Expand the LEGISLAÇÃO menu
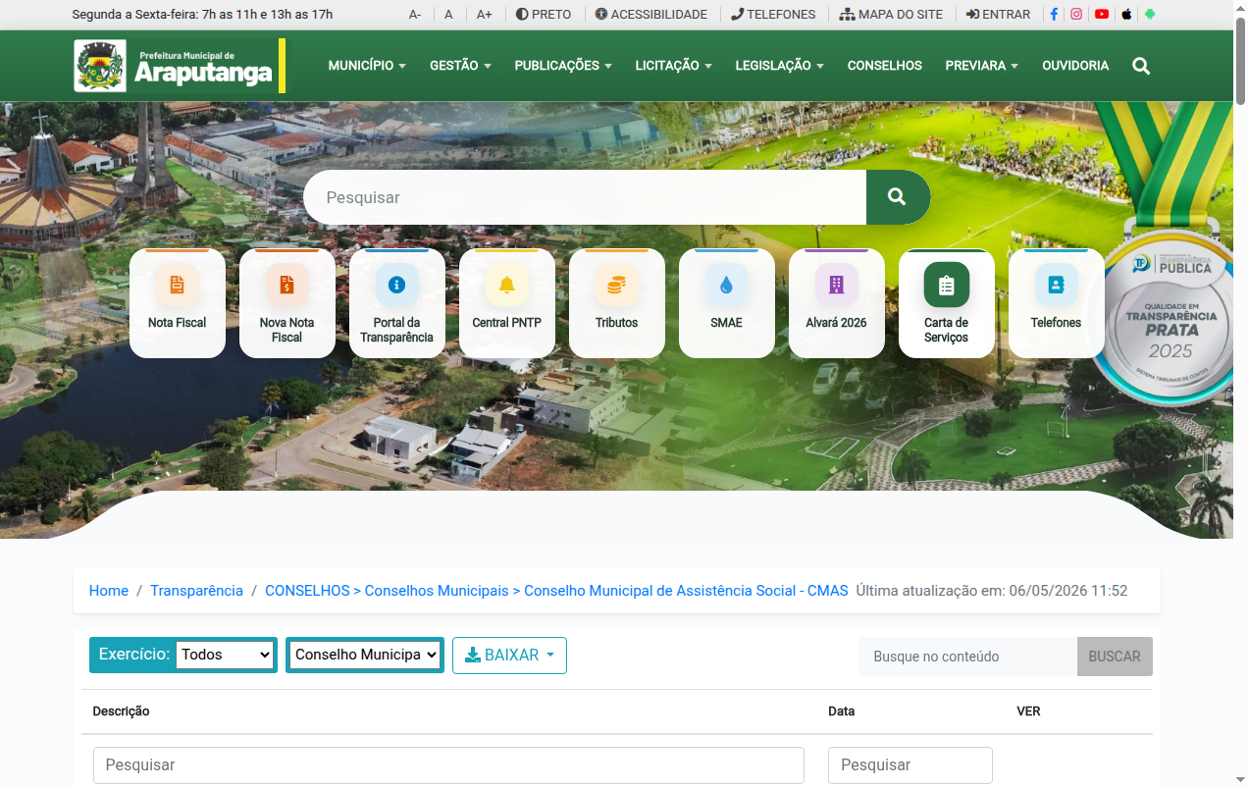The image size is (1248, 789). (x=779, y=66)
